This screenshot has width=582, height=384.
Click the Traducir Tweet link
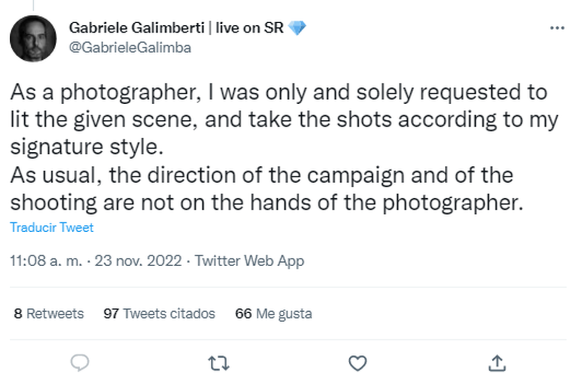52,227
